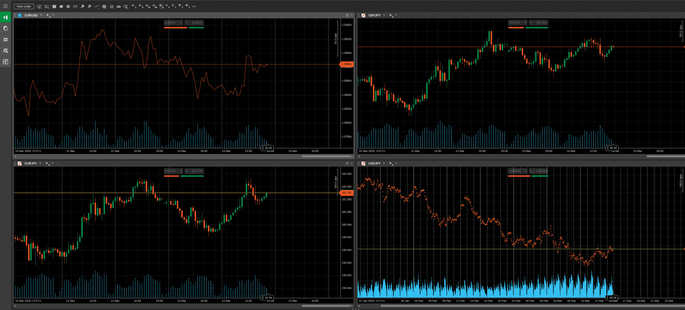Open the new chart monitor icon
685x310 pixels.
coord(39,7)
